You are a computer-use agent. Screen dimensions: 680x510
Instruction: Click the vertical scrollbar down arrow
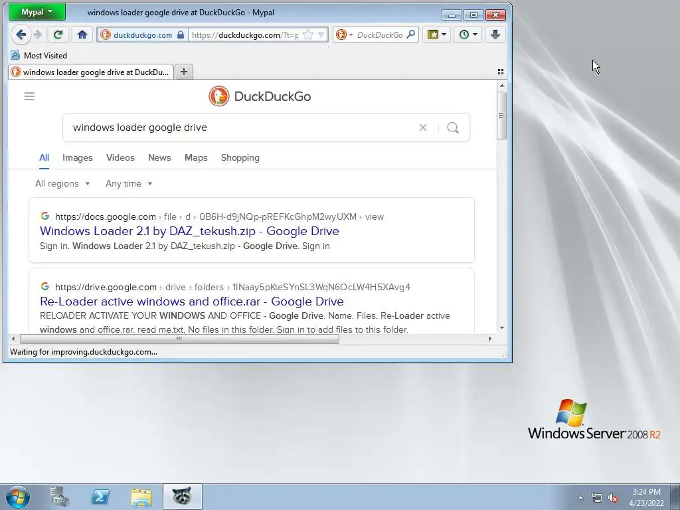(502, 328)
